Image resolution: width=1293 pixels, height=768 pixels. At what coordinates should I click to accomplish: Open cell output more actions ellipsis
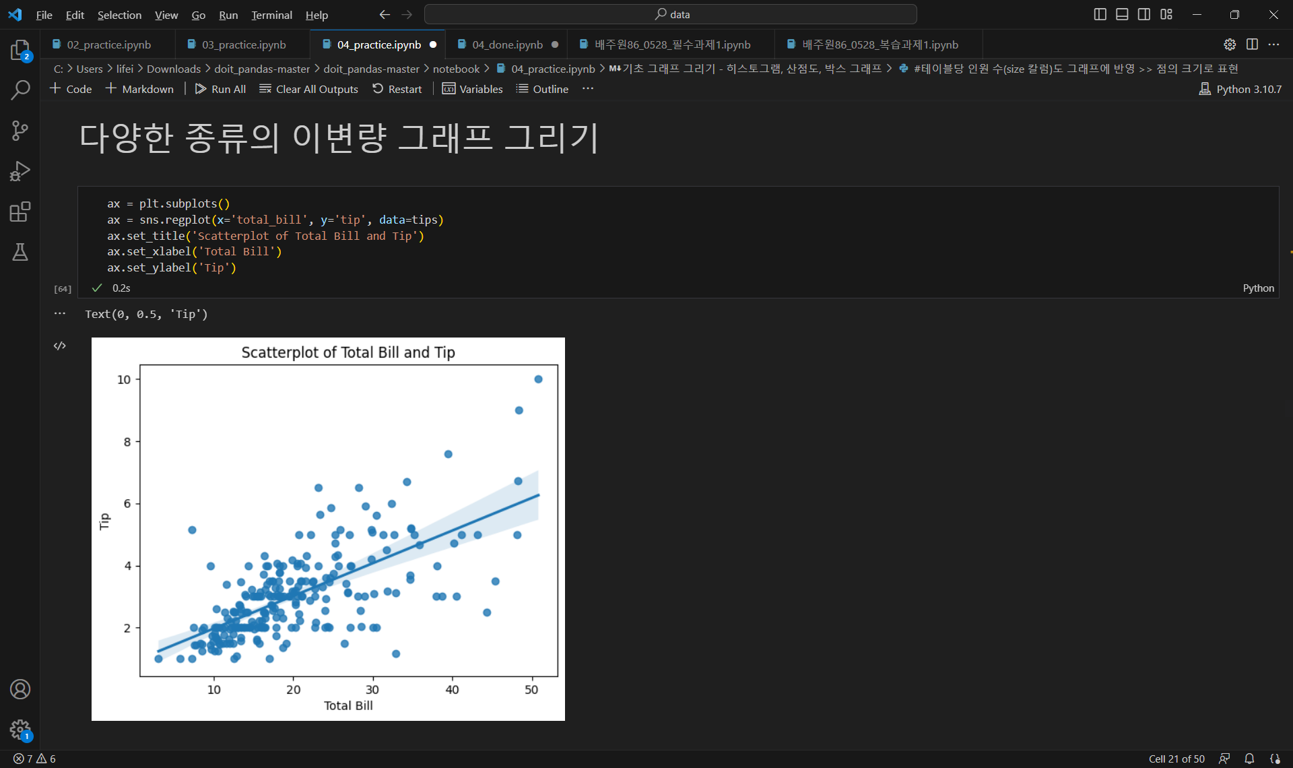60,313
